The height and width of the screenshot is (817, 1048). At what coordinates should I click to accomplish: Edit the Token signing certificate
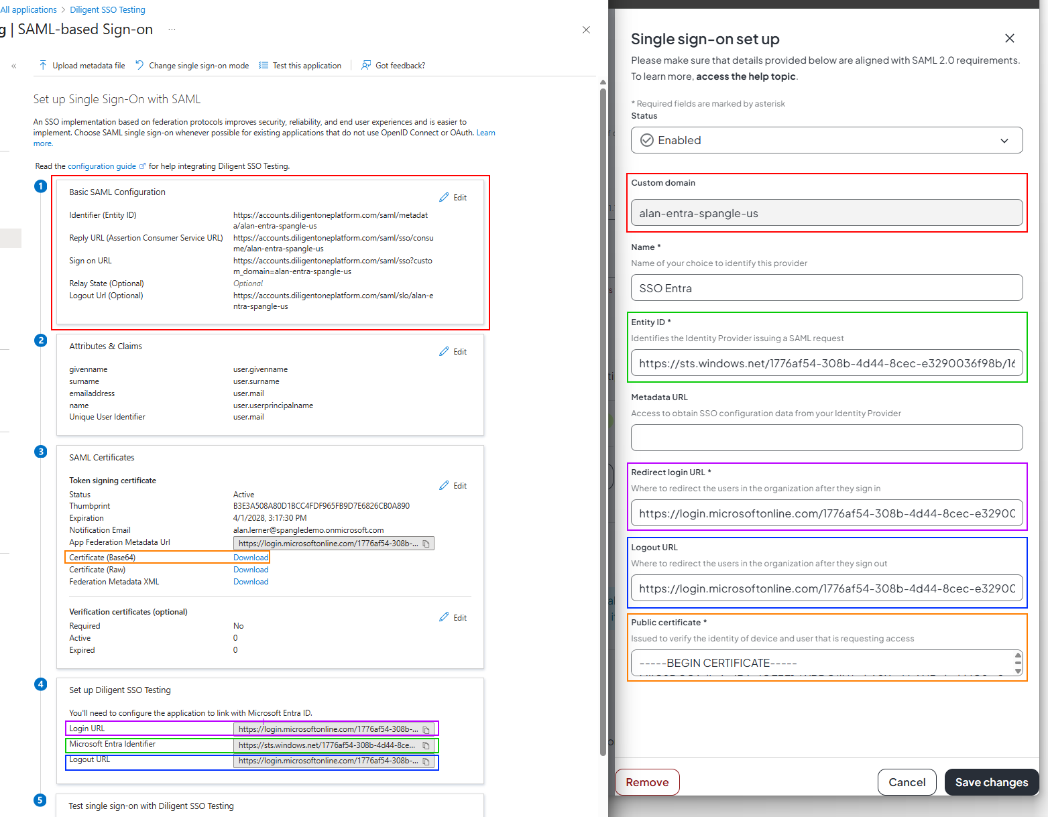[x=453, y=486]
